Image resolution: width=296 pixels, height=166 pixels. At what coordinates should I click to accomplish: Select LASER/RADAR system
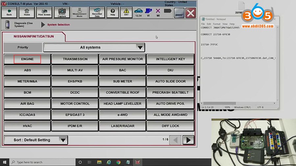pos(123,126)
